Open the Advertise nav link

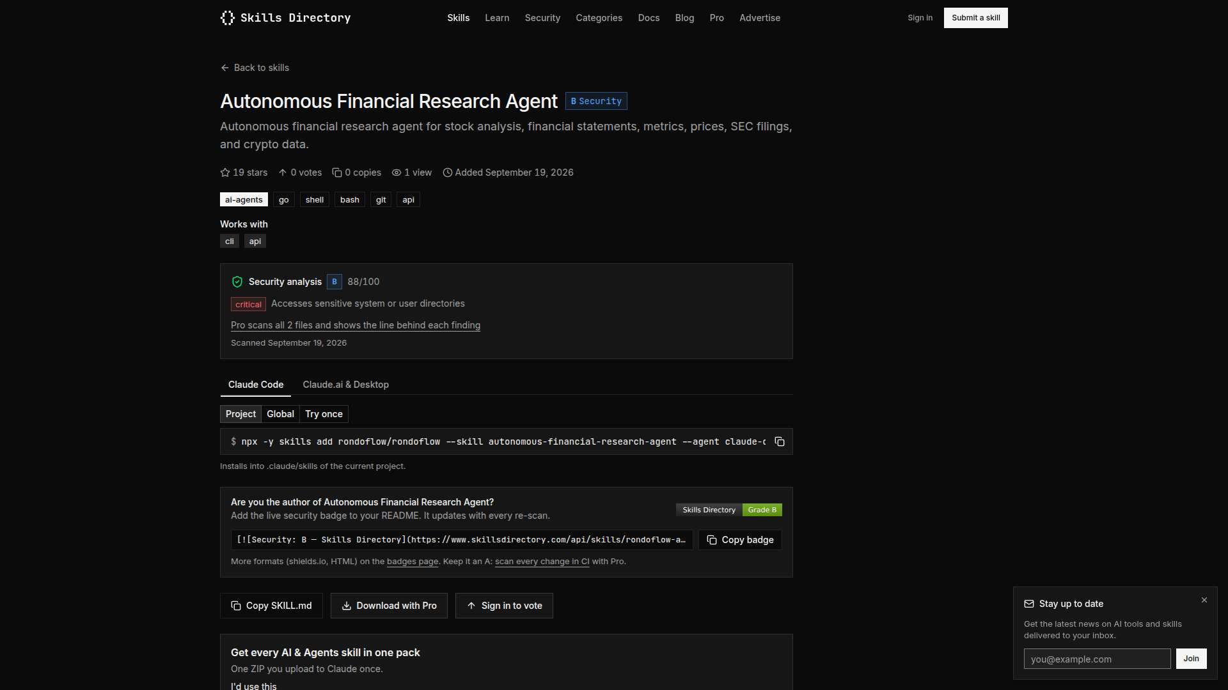760,18
